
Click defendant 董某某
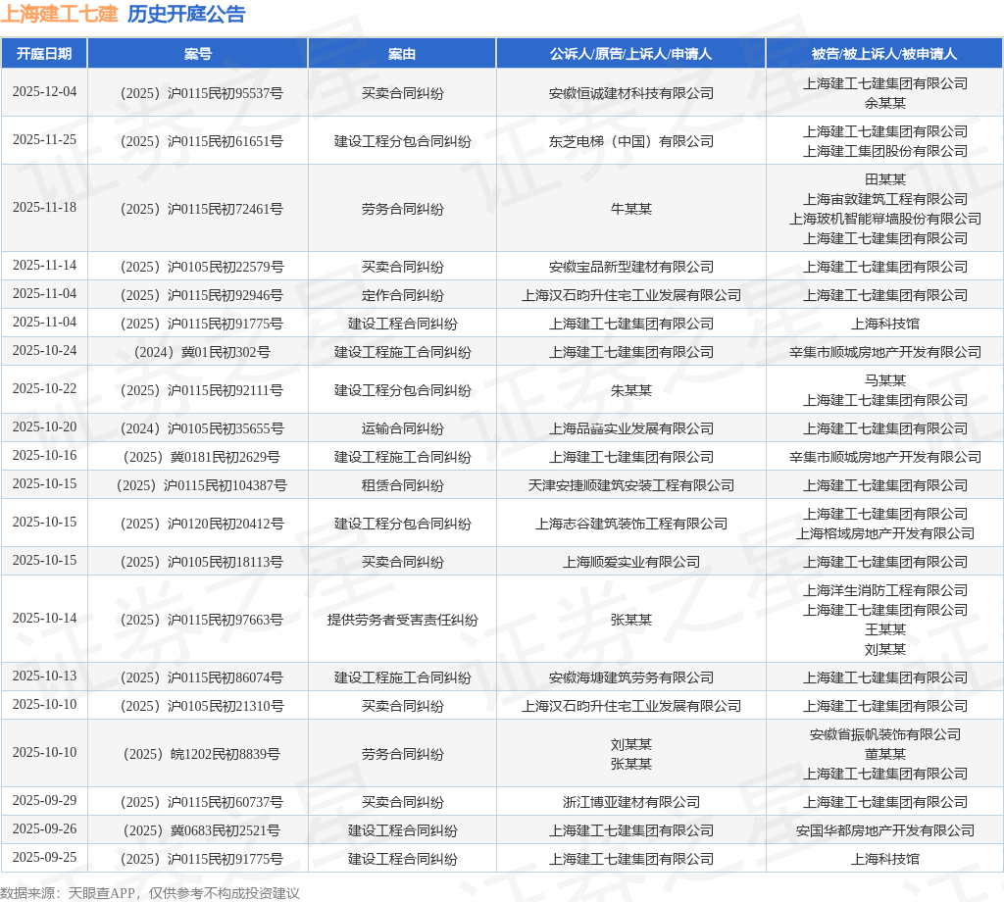click(x=885, y=754)
